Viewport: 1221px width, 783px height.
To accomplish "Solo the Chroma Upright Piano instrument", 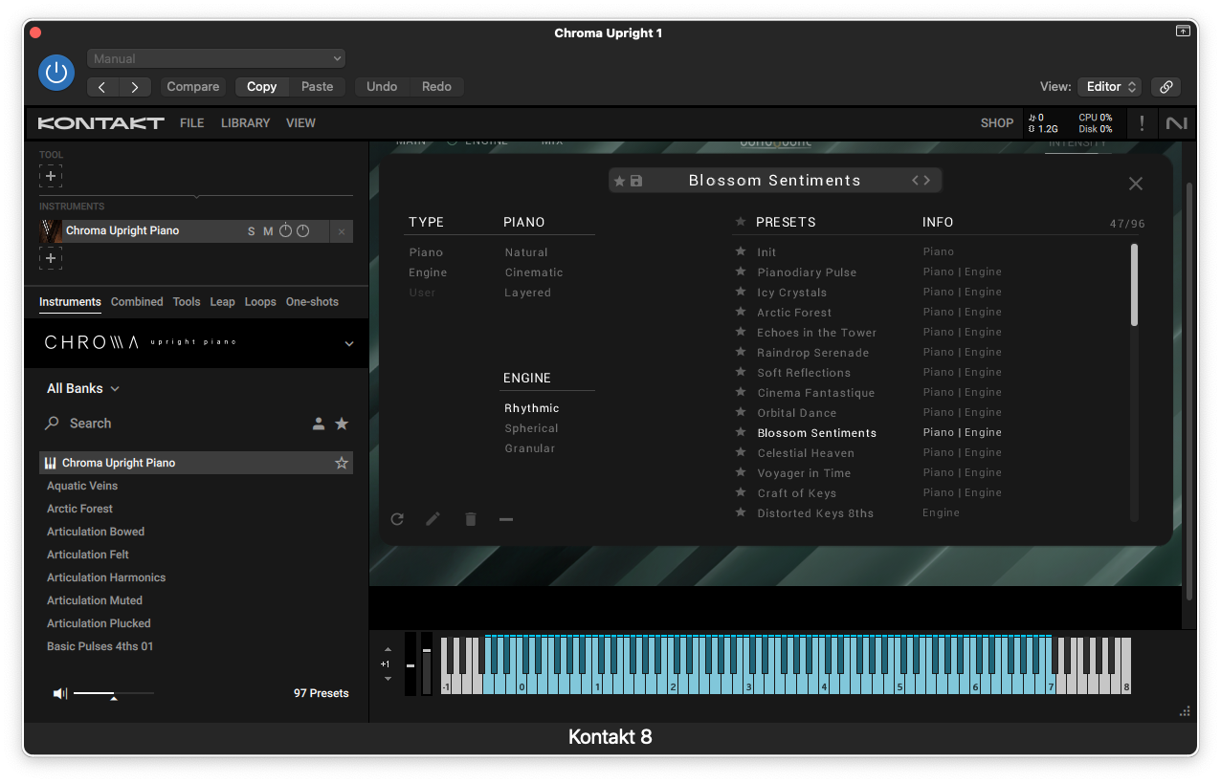I will [x=252, y=231].
